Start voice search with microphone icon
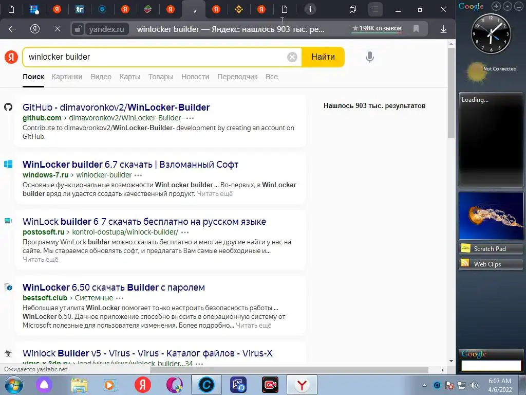526x395 pixels. tap(370, 57)
